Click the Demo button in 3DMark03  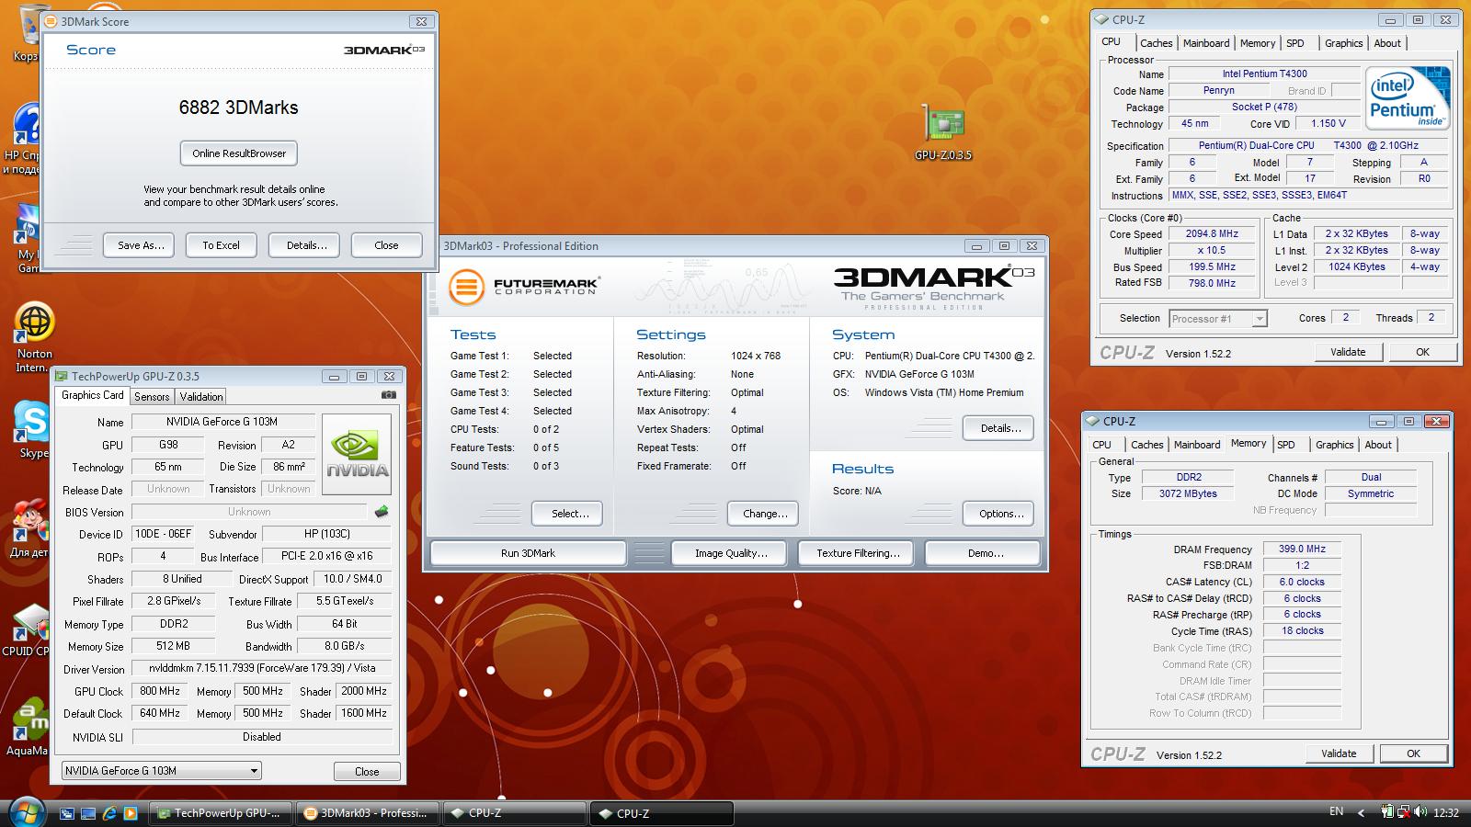tap(985, 553)
